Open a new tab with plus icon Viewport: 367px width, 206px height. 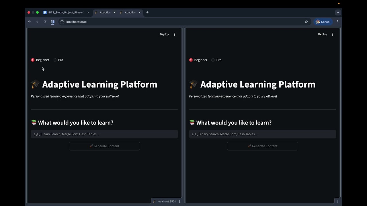pyautogui.click(x=147, y=12)
